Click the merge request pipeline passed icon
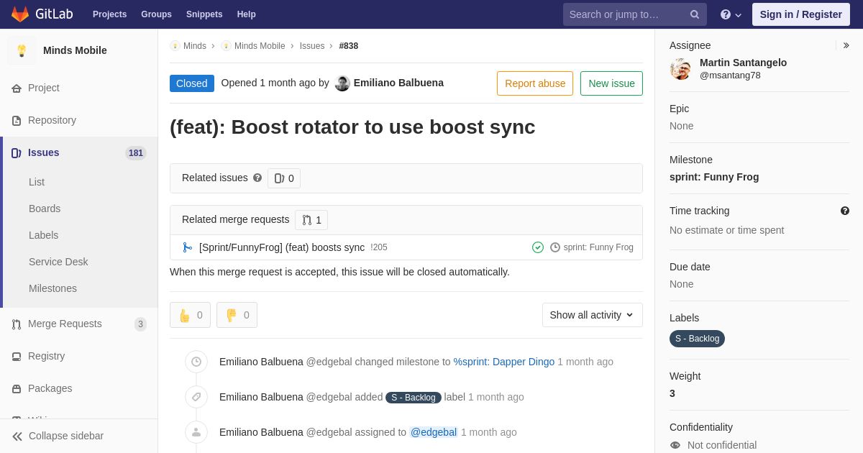Viewport: 863px width, 453px height. [x=538, y=247]
